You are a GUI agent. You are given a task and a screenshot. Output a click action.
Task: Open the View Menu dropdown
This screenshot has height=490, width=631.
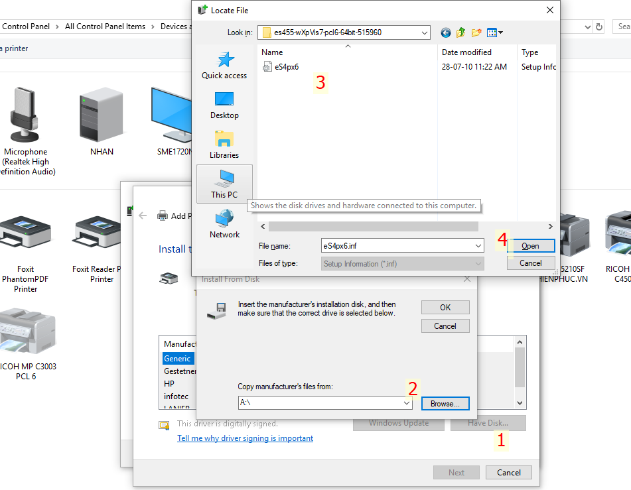[495, 32]
